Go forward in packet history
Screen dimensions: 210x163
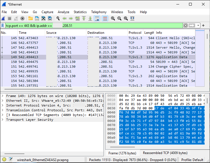71,18
